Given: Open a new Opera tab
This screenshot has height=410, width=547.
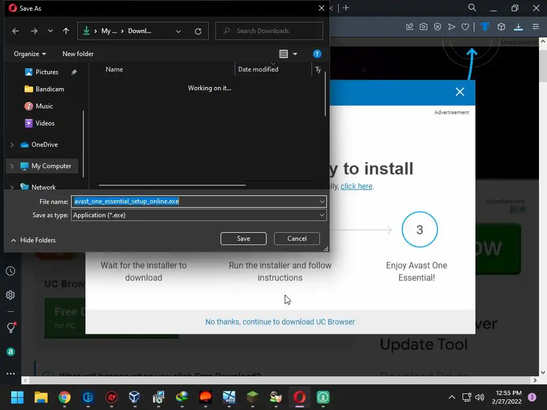Looking at the screenshot, I should click(346, 7).
